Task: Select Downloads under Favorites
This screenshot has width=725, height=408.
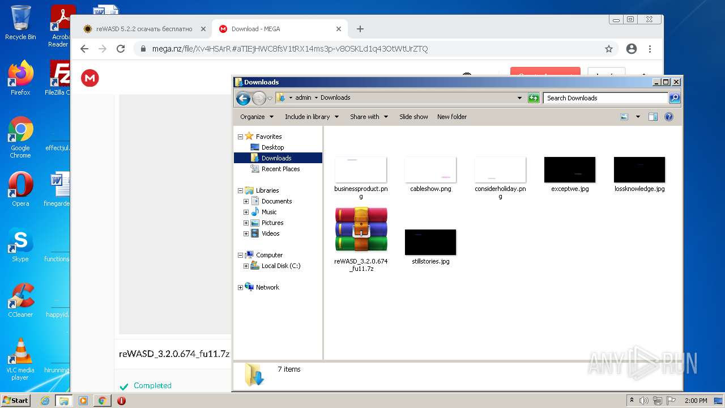Action: (276, 158)
